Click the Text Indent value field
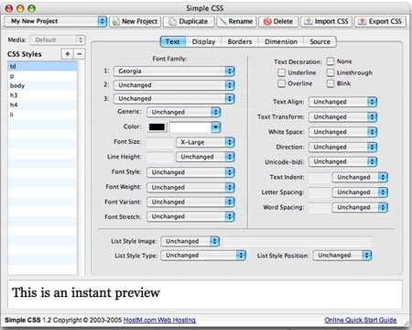Screen dimensions: 412x330 (320, 178)
